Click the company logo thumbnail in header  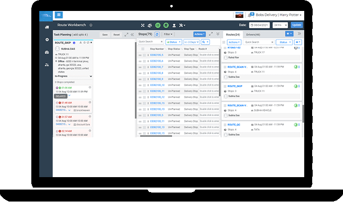tap(239, 15)
